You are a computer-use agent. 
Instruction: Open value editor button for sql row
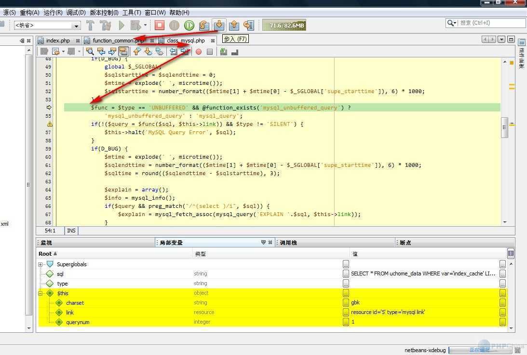(502, 274)
